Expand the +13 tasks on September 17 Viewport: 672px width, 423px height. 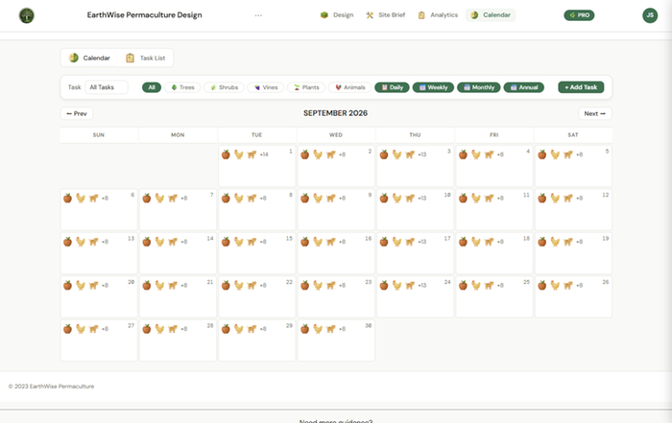click(422, 242)
